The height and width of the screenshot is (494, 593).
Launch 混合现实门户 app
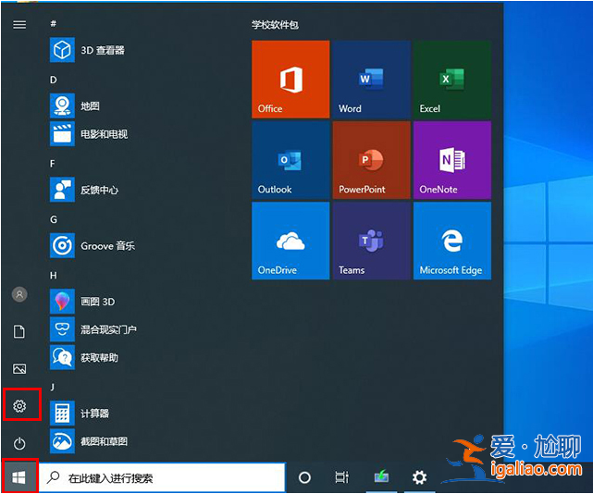pos(93,329)
